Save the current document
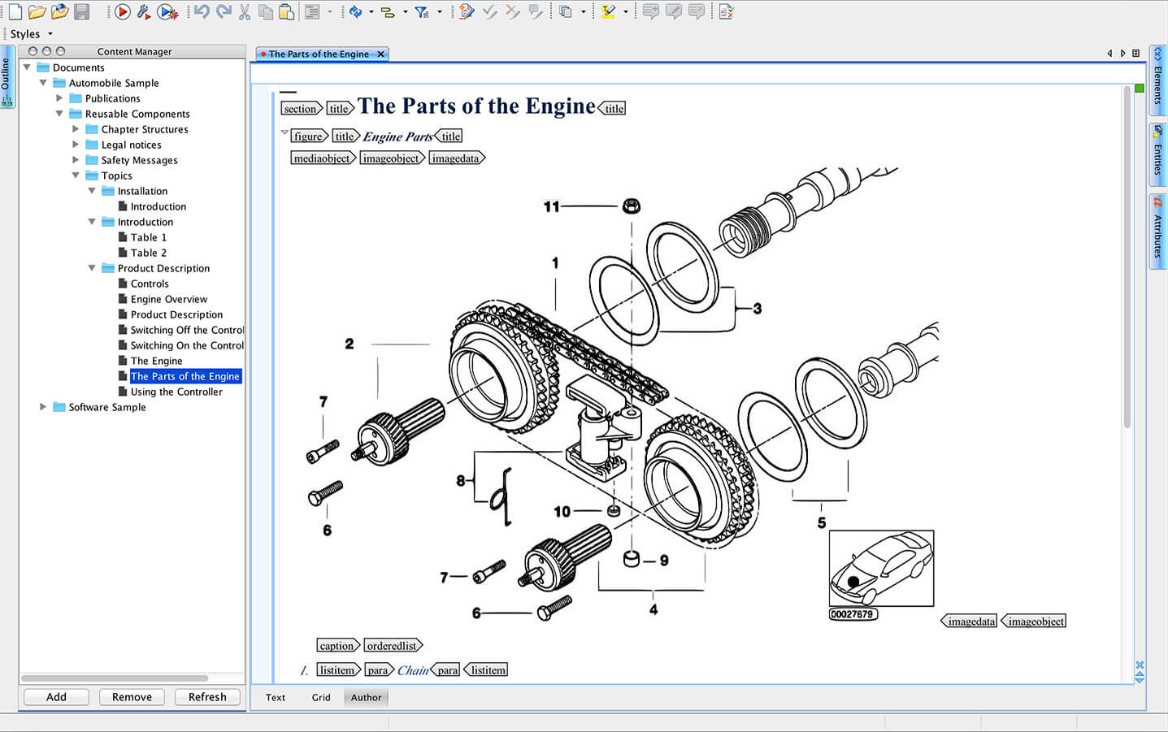 [83, 11]
